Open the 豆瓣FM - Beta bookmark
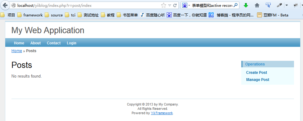Image resolution: width=303 pixels, height=121 pixels. point(273,15)
